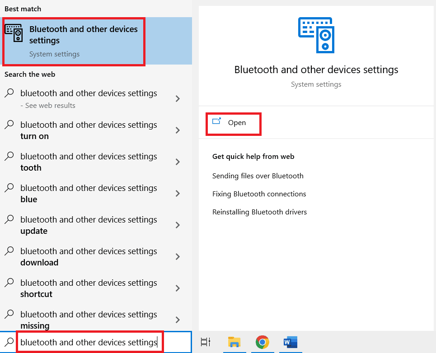Launch Microsoft Word from the taskbar
436x353 pixels.
291,342
